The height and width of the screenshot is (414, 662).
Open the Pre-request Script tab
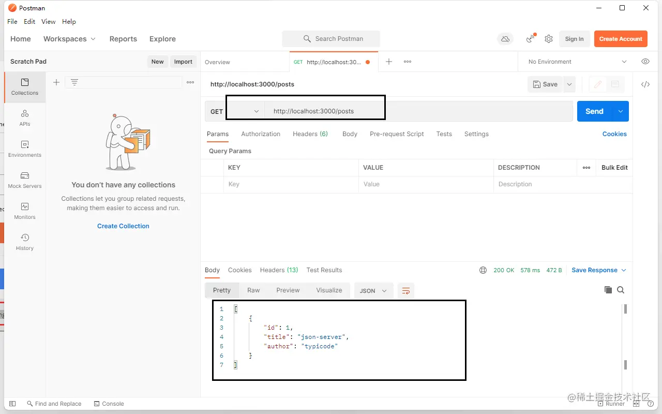[397, 134]
